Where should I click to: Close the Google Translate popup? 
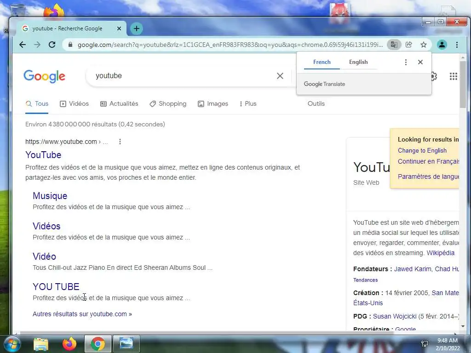click(420, 62)
